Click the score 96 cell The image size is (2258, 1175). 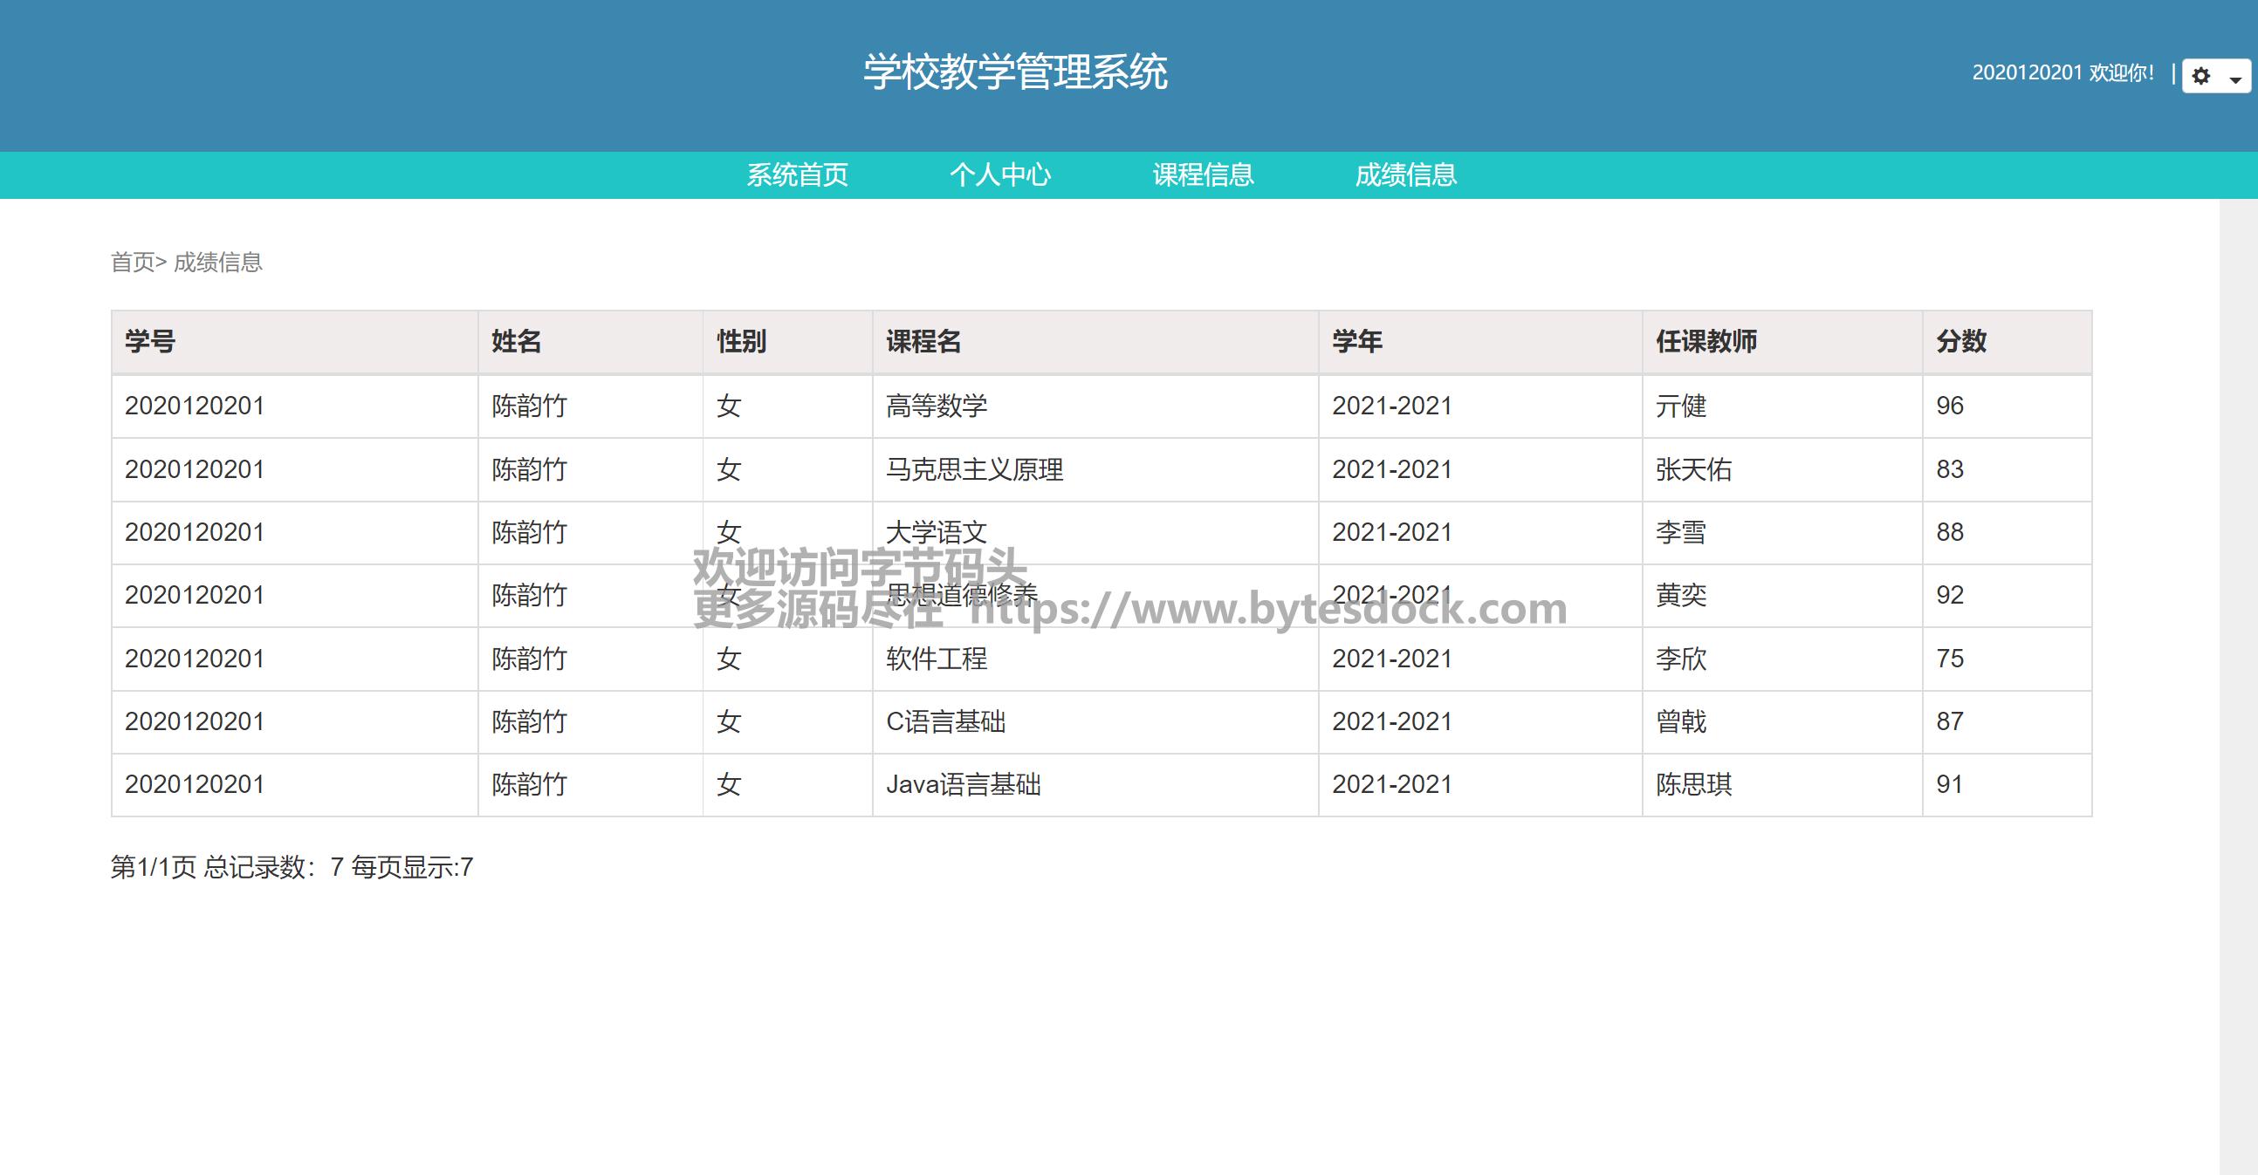pos(1949,406)
